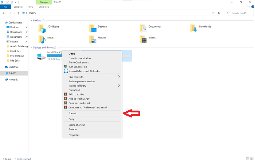This screenshot has height=161, width=255.
Task: Open the Quick Access Toolbar customize dropdown
Action: coord(16,3)
